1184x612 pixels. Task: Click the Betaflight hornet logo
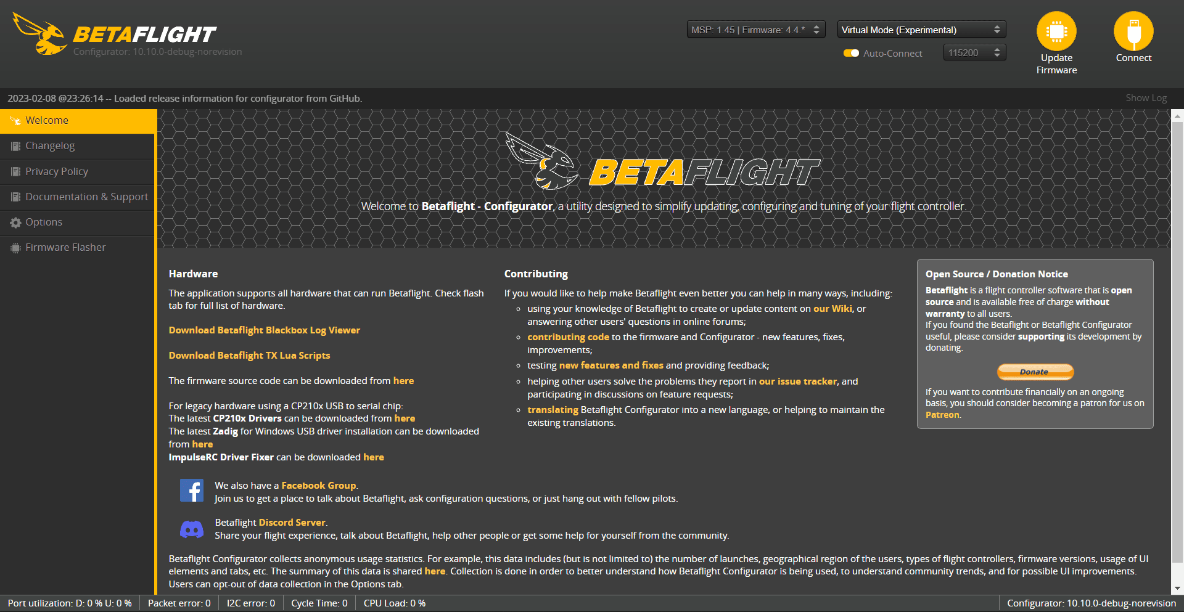coord(39,34)
